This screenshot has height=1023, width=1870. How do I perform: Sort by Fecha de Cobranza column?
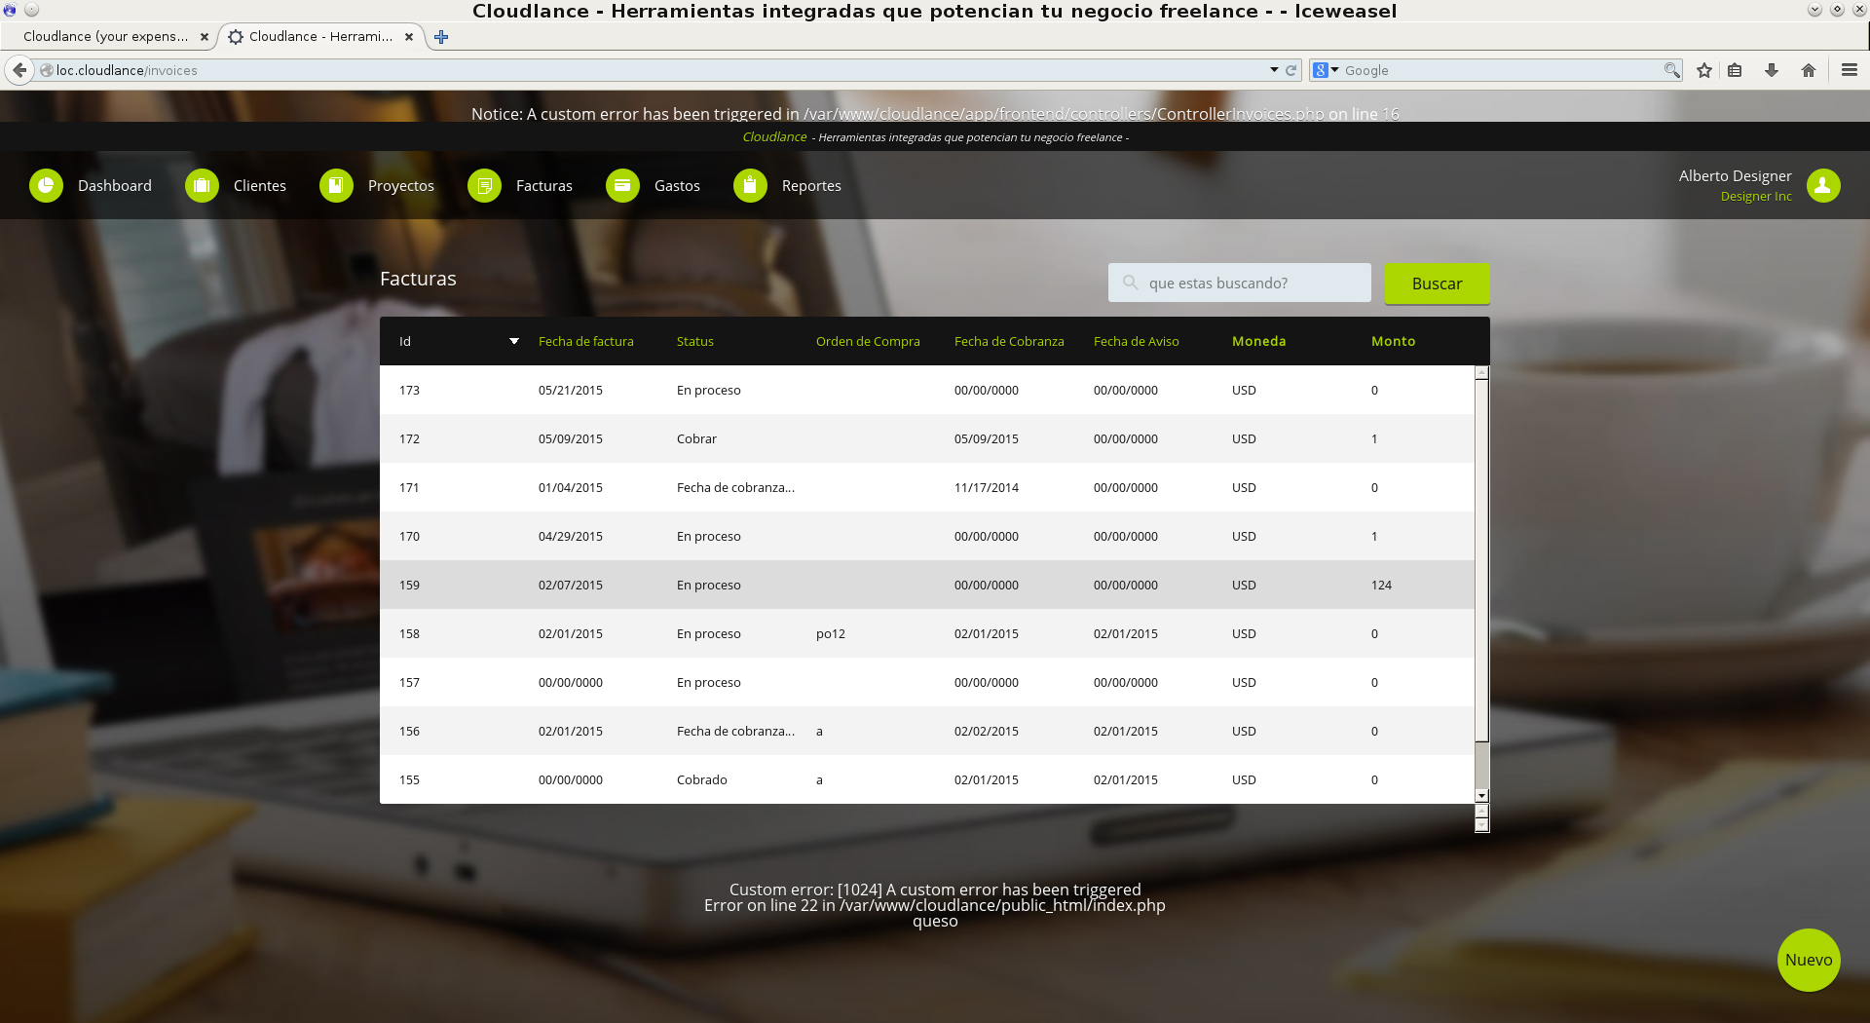coord(1009,341)
